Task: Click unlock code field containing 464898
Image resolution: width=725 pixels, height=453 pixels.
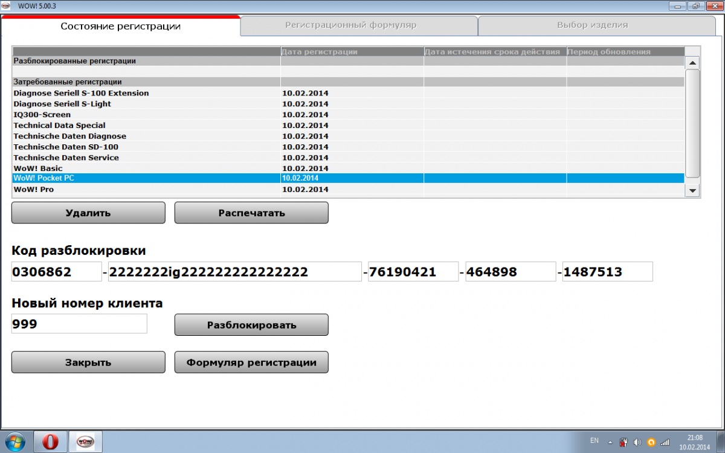Action: [x=511, y=272]
